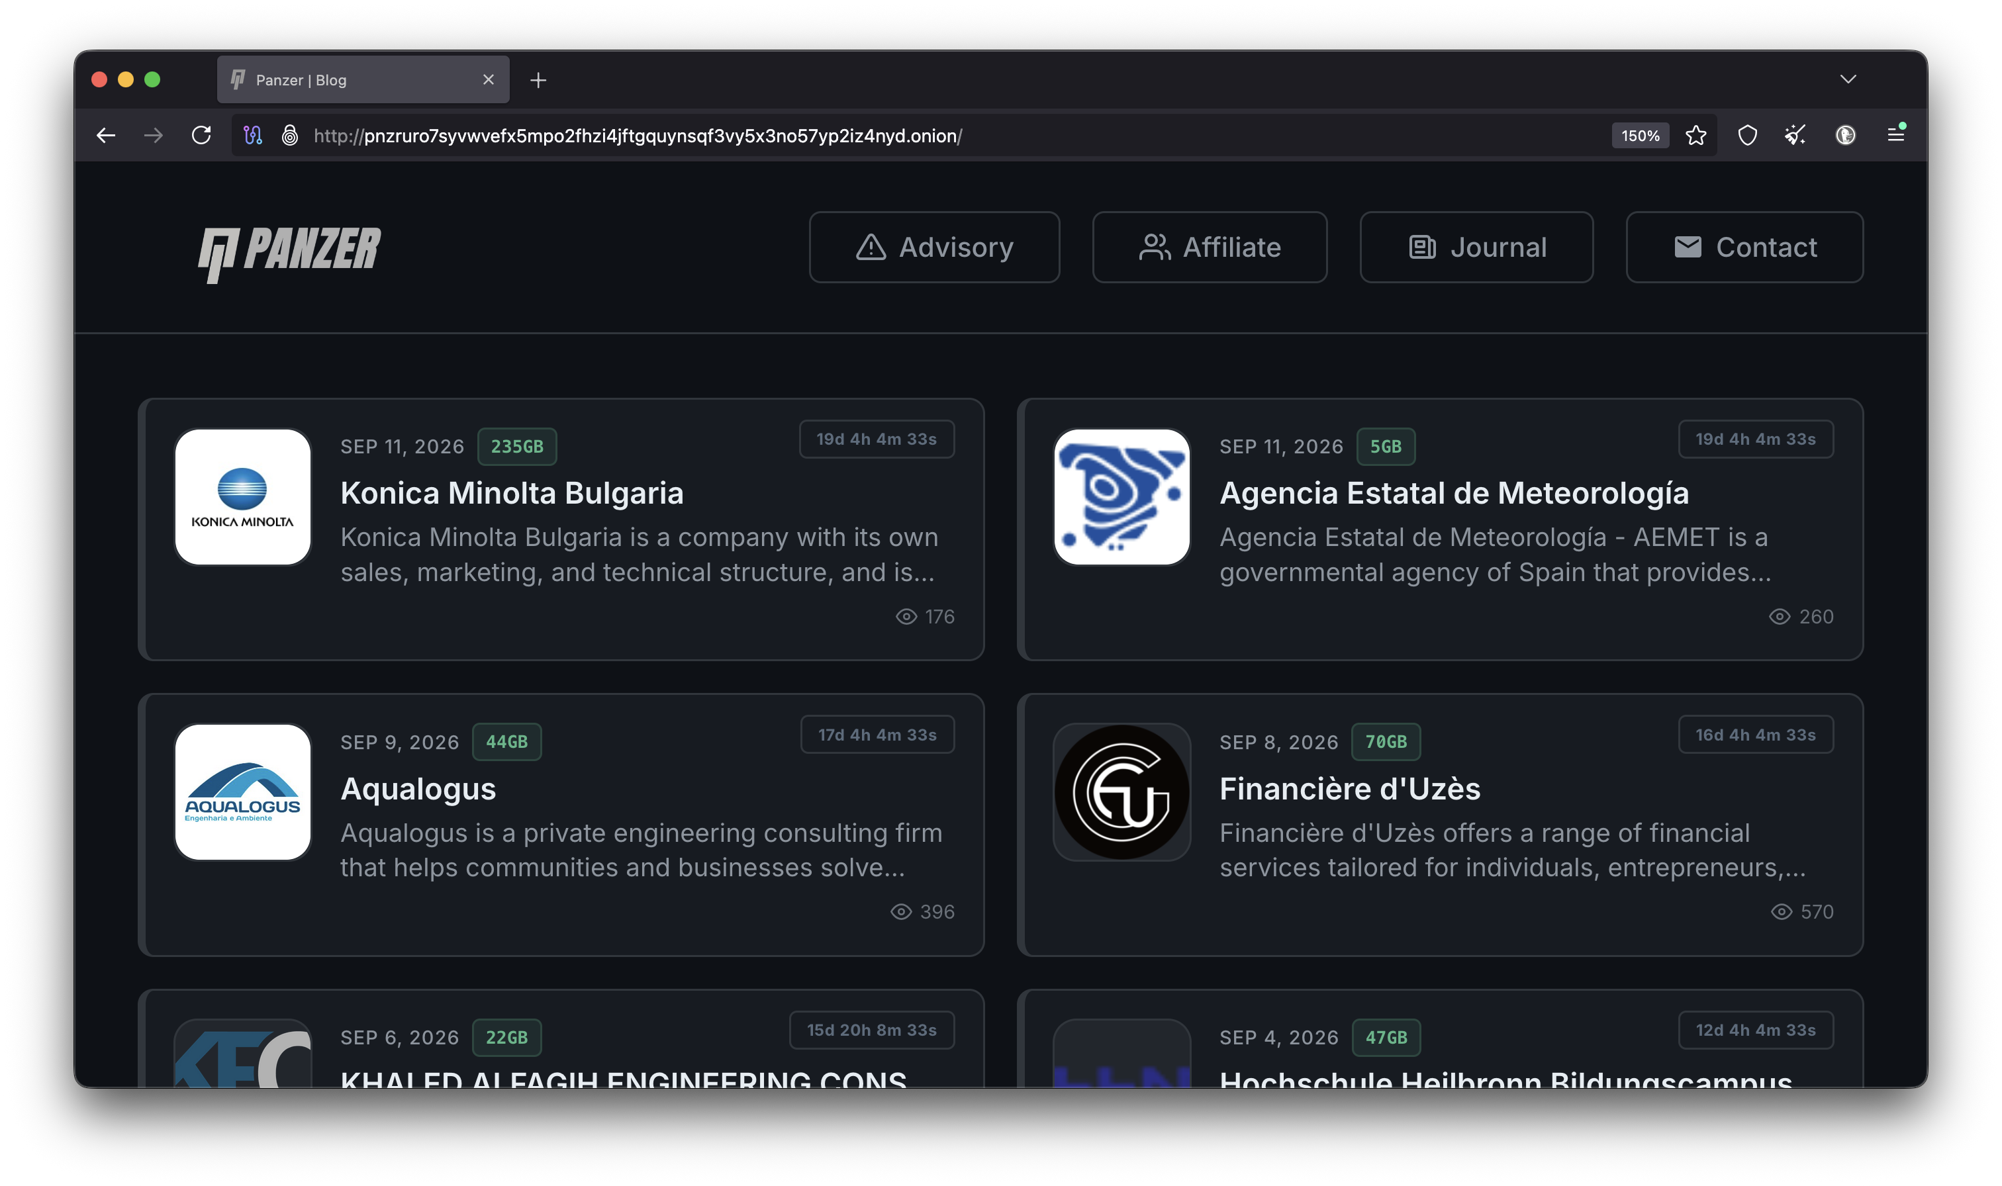Expand the list all tabs chevron
The image size is (2002, 1186).
tap(1848, 79)
